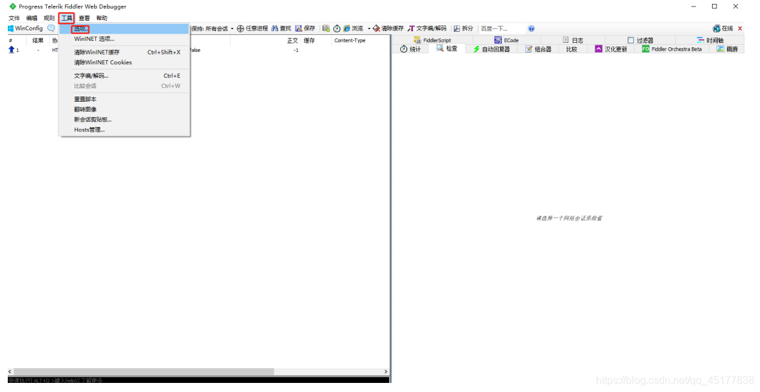Click the Any Process (任意进程) target icon
Image resolution: width=760 pixels, height=392 pixels.
240,29
